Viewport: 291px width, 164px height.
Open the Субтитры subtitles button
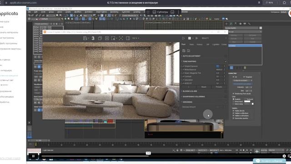click(160, 12)
